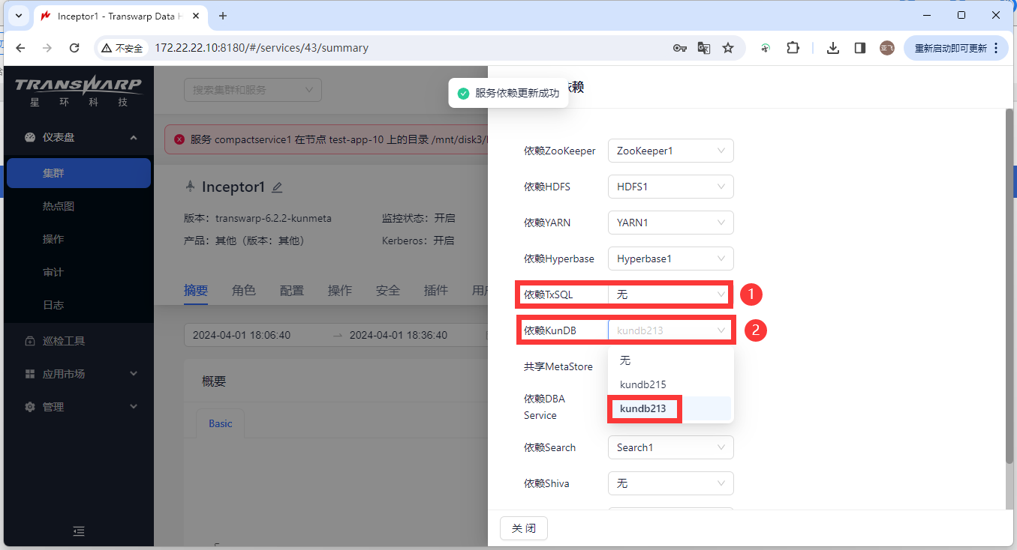Bookmark this page with the star icon
Image resolution: width=1017 pixels, height=550 pixels.
[x=727, y=48]
